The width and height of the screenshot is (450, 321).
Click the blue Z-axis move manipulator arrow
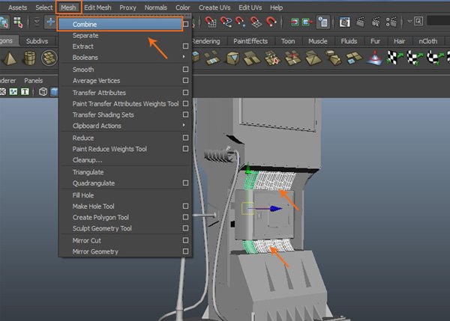click(275, 209)
